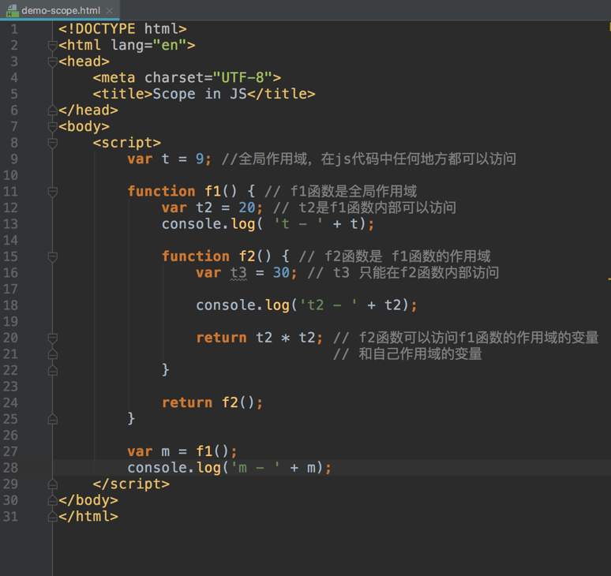This screenshot has height=576, width=611.
Task: Click 'var t = 9;' statement
Action: (x=169, y=159)
